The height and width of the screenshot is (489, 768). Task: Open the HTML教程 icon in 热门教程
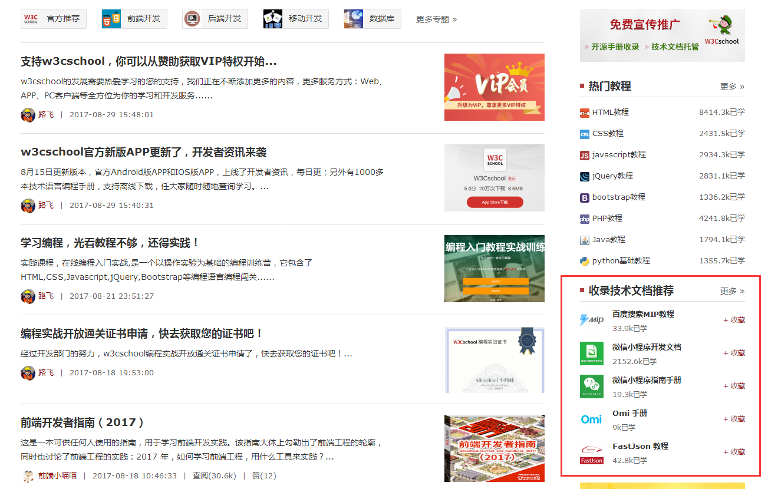click(x=585, y=112)
